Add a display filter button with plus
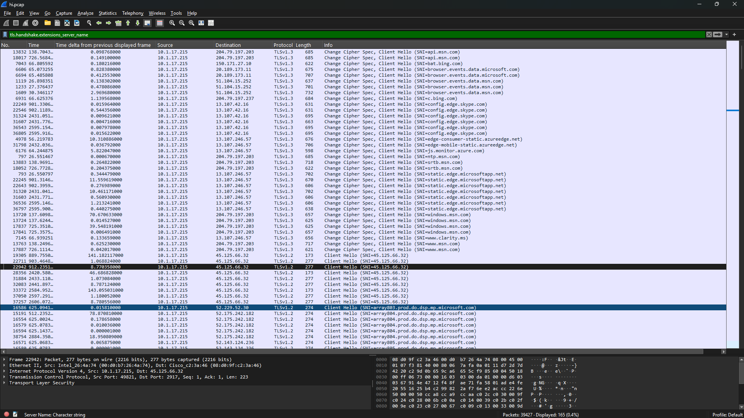 [x=734, y=34]
